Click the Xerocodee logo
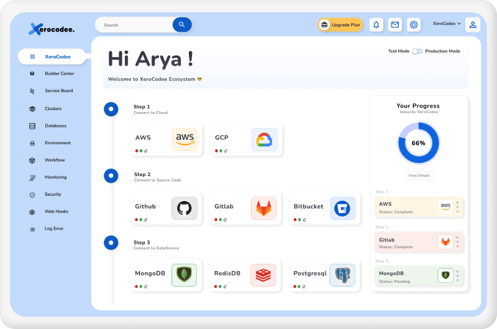Screen dimensions: 497x329 (x=52, y=29)
